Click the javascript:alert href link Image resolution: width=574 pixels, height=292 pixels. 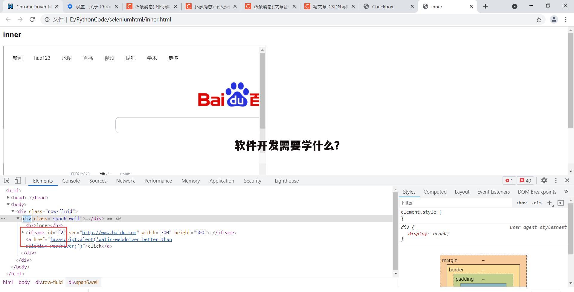111,239
